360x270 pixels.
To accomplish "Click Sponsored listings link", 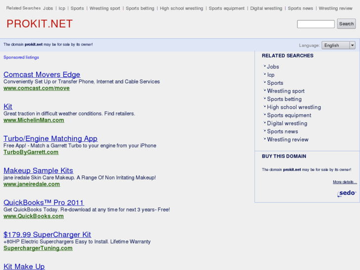I will click(21, 57).
